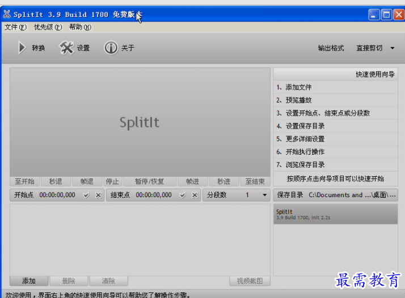Screen dimensions: 405x298
Task: Confirm the 结束点 checkmark icon
Action: coord(183,195)
